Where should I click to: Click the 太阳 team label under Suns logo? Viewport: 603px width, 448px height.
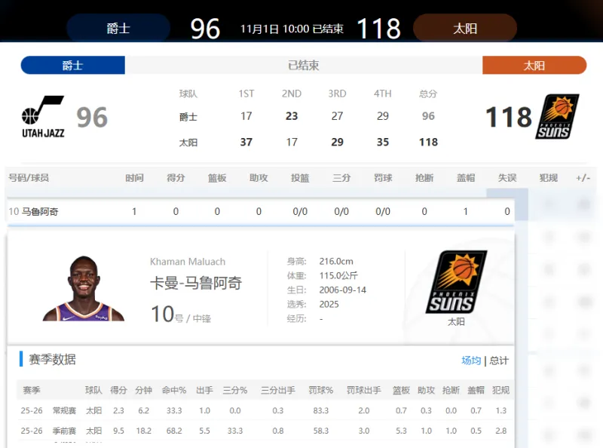(x=456, y=321)
